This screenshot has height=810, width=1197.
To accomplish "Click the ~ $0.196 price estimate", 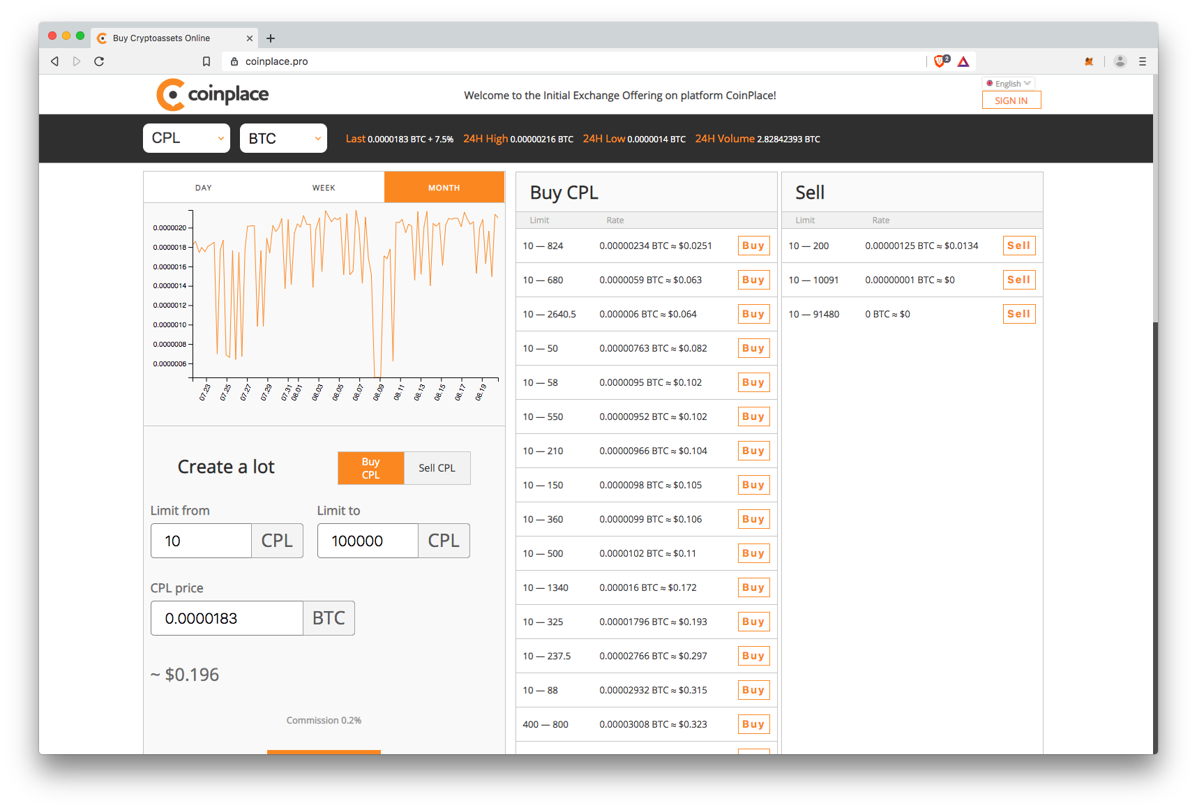I will click(x=185, y=675).
